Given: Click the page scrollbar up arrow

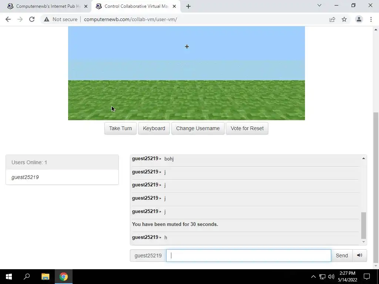Looking at the screenshot, I should 376,30.
